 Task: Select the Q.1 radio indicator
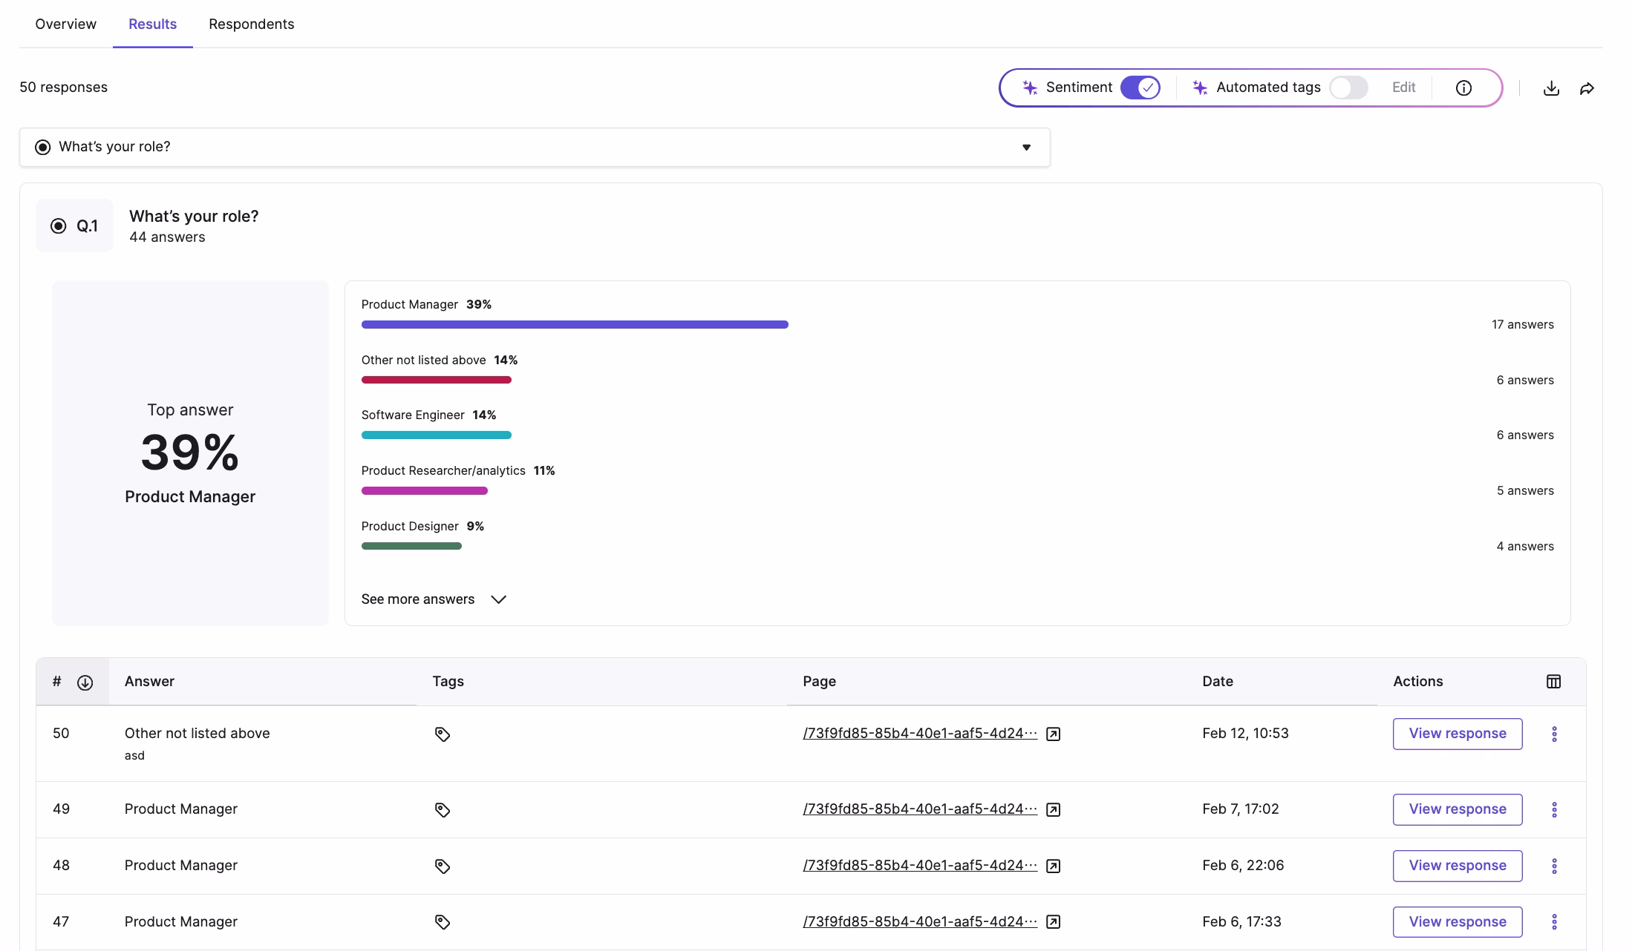(59, 226)
